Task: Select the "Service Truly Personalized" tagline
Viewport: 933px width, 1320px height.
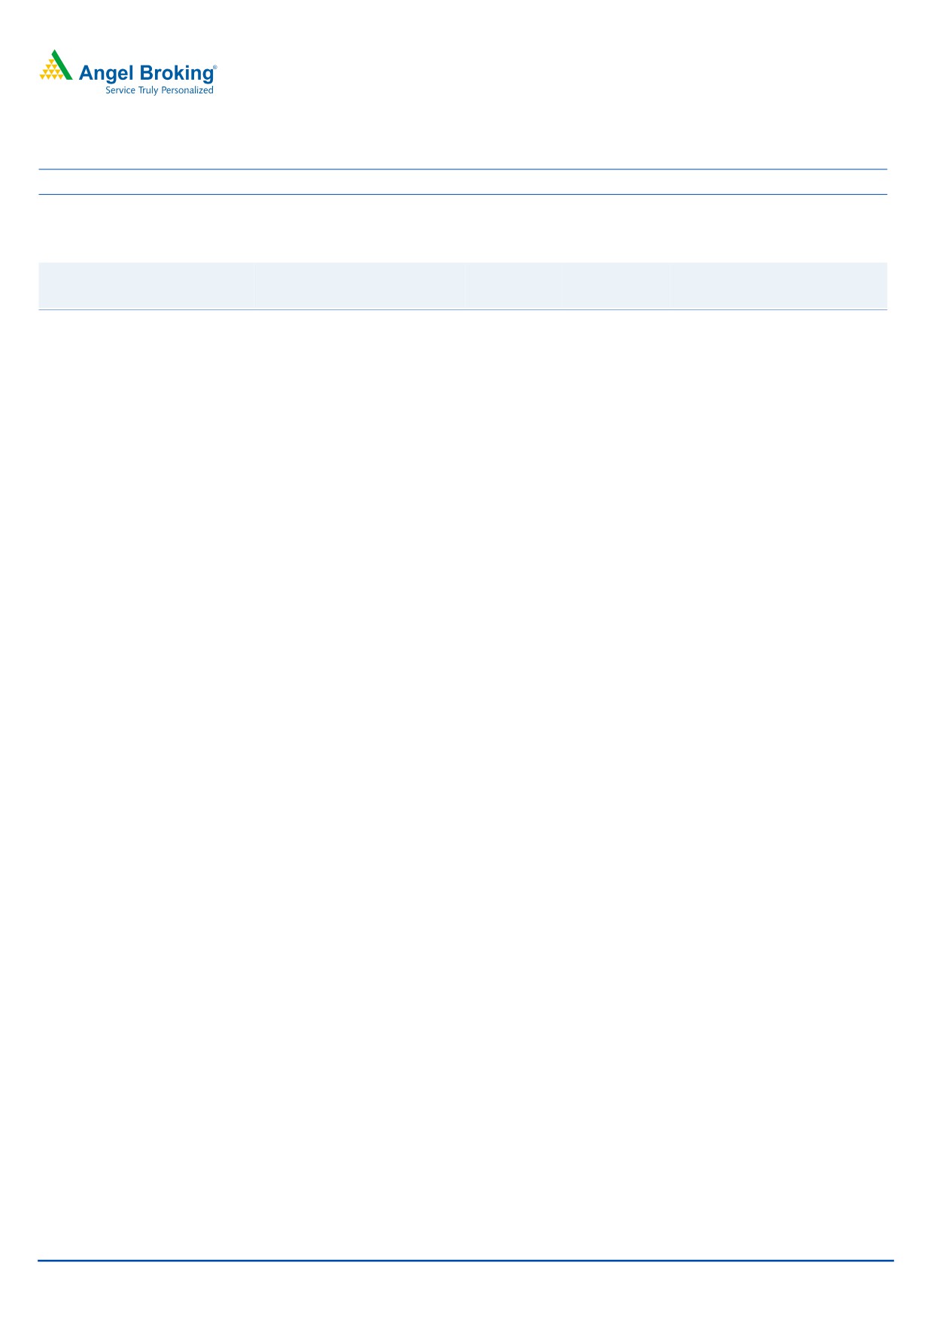Action: pos(160,90)
